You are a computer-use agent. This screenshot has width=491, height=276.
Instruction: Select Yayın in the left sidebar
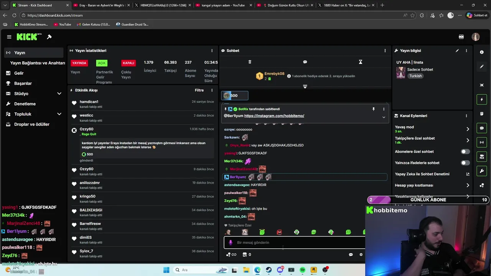point(34,53)
